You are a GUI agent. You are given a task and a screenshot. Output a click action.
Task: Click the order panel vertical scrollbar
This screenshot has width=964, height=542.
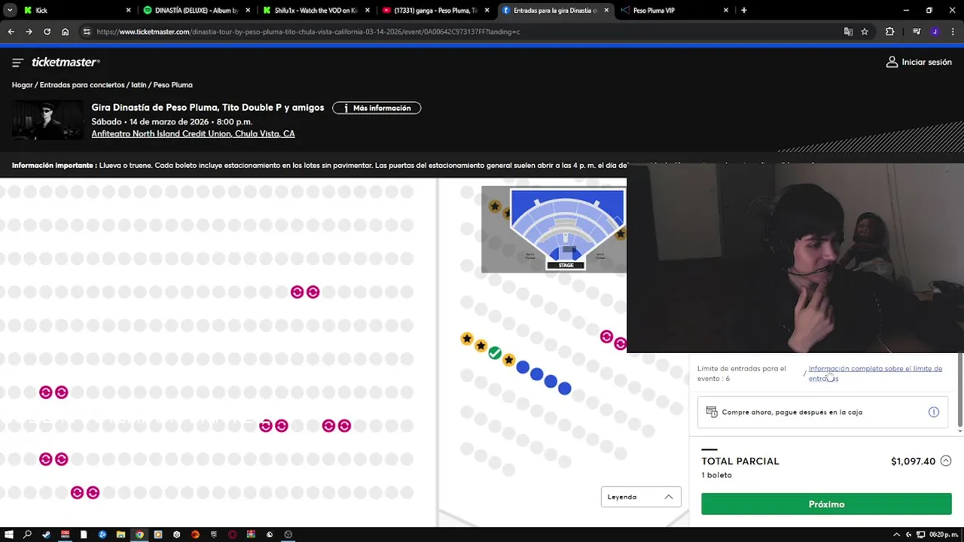tap(959, 391)
